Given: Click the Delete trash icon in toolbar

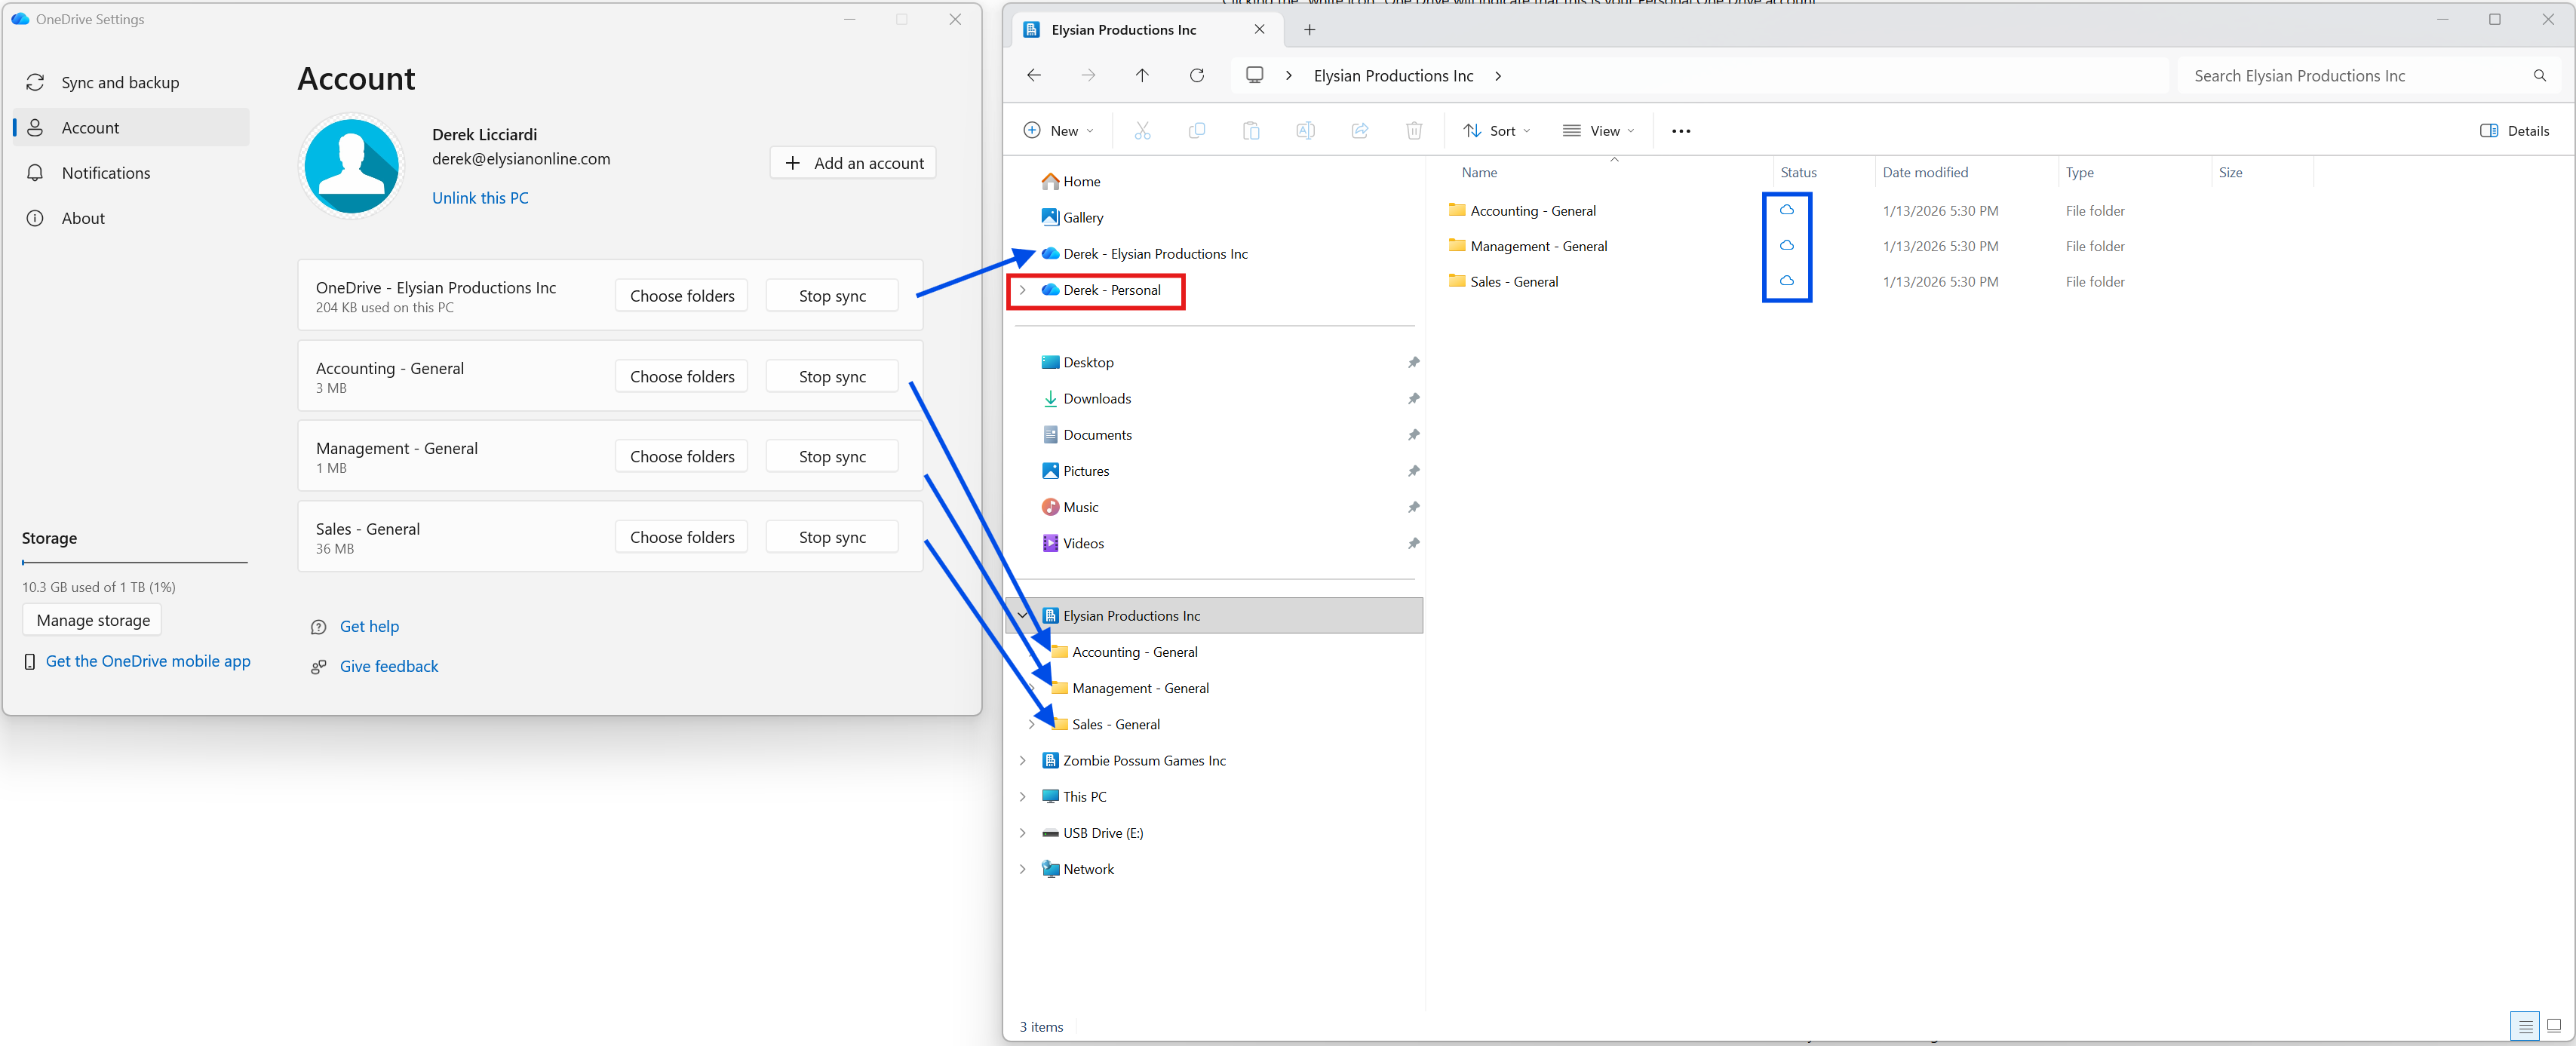Looking at the screenshot, I should [1413, 131].
